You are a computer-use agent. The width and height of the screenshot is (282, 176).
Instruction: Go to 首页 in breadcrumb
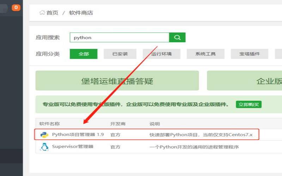pyautogui.click(x=52, y=13)
